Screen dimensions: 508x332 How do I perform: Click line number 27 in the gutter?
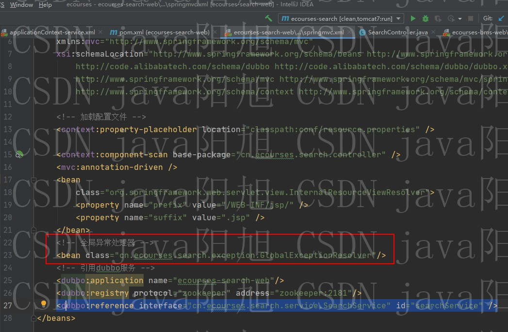coord(8,305)
